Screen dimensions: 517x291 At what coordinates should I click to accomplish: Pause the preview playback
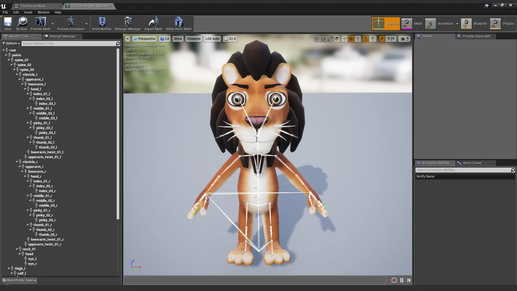(x=402, y=280)
